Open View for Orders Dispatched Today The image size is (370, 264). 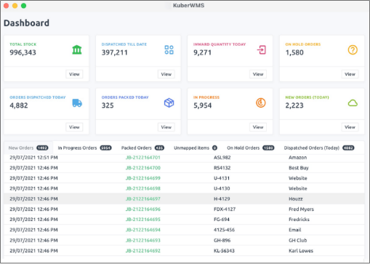point(74,127)
